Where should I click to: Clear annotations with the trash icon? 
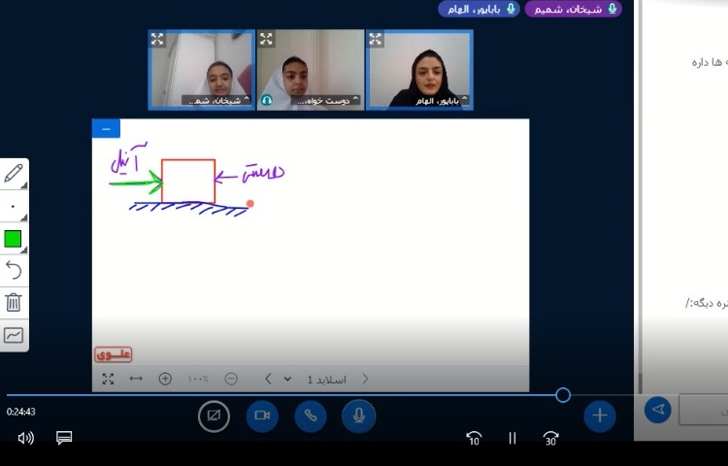click(14, 302)
